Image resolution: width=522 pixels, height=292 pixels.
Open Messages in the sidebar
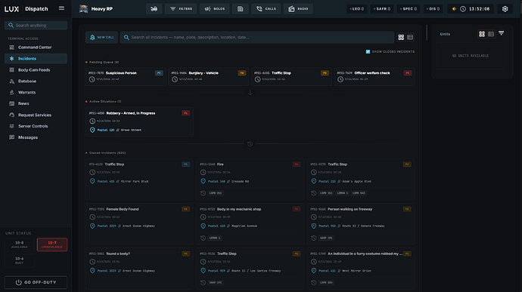(x=36, y=137)
